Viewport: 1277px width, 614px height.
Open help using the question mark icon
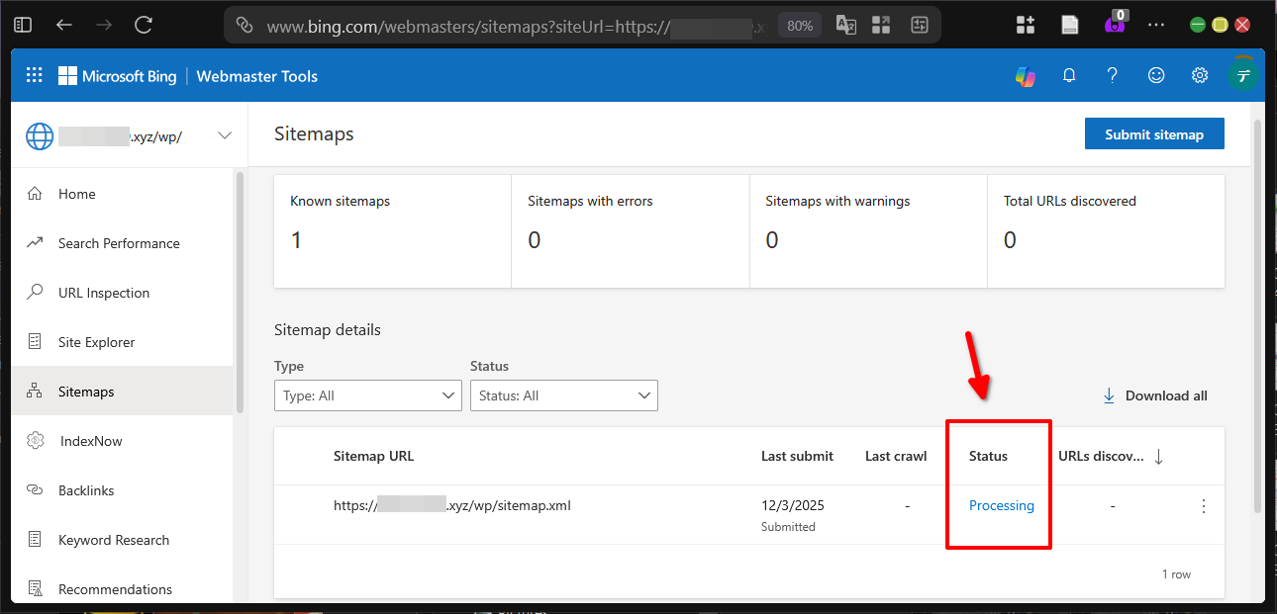1112,75
